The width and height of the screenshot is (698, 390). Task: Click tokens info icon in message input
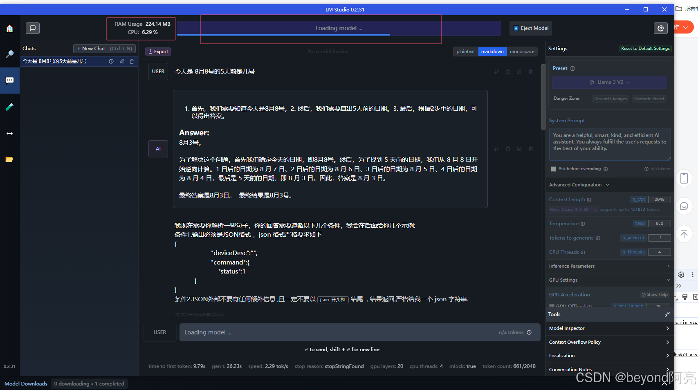coord(529,332)
